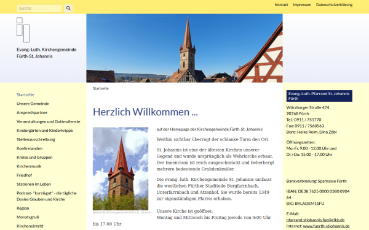369x230 pixels.
Task: Select Startseite in the sidebar menu
Action: [25, 95]
